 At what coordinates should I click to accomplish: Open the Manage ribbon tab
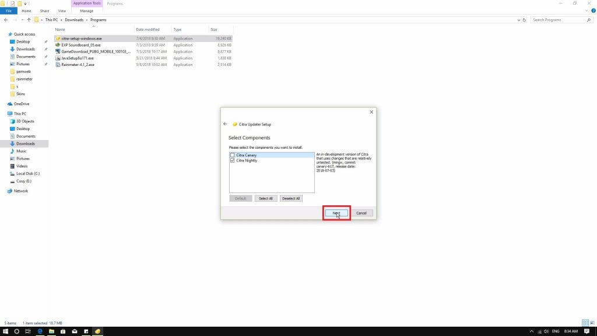pos(87,11)
